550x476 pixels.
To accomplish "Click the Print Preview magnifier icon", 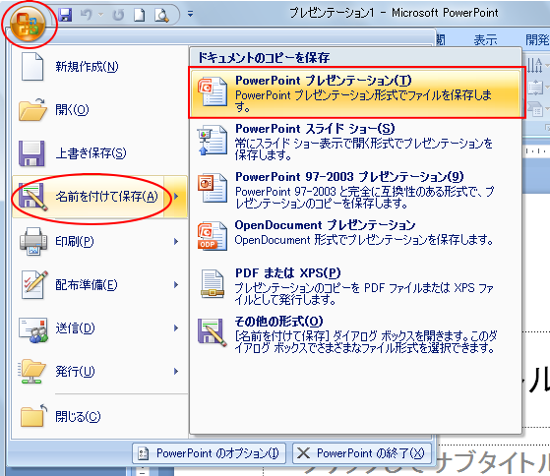I will 161,15.
